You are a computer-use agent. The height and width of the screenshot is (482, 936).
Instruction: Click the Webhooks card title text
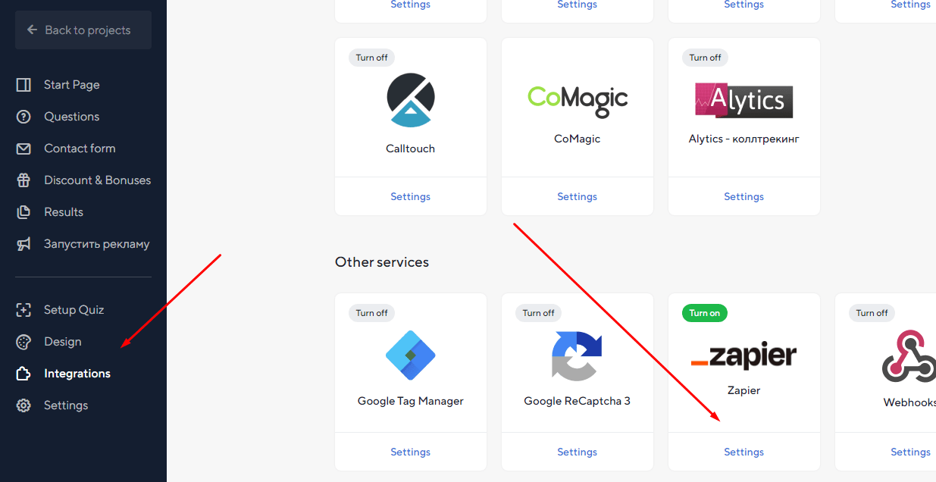[909, 402]
